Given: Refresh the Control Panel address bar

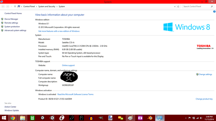Looking at the screenshot, I should point(178,6).
